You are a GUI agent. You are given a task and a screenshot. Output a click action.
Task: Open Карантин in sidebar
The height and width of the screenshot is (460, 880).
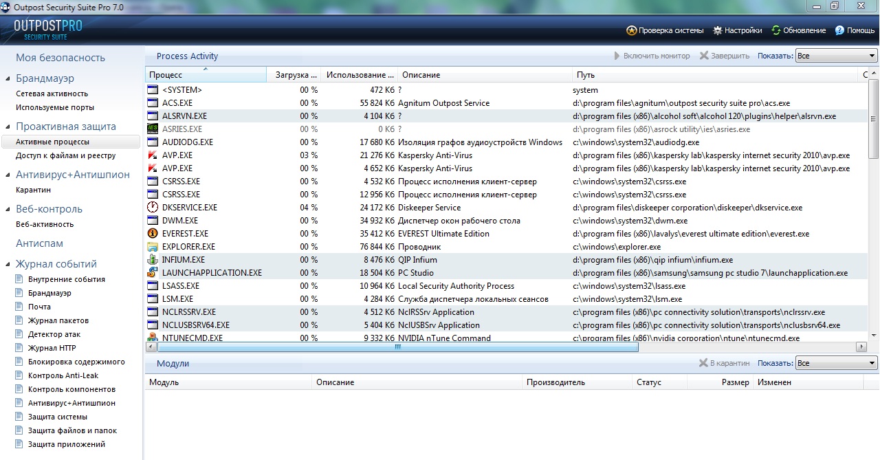33,190
